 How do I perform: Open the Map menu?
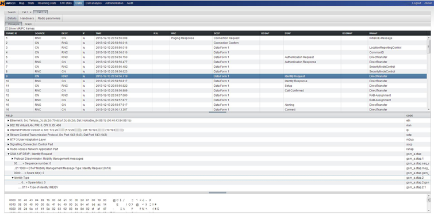click(x=22, y=3)
